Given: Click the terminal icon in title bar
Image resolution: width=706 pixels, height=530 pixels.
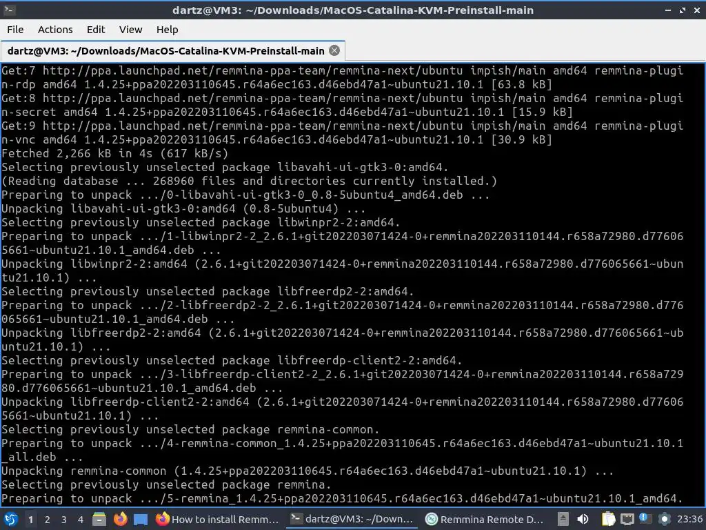Looking at the screenshot, I should [10, 10].
